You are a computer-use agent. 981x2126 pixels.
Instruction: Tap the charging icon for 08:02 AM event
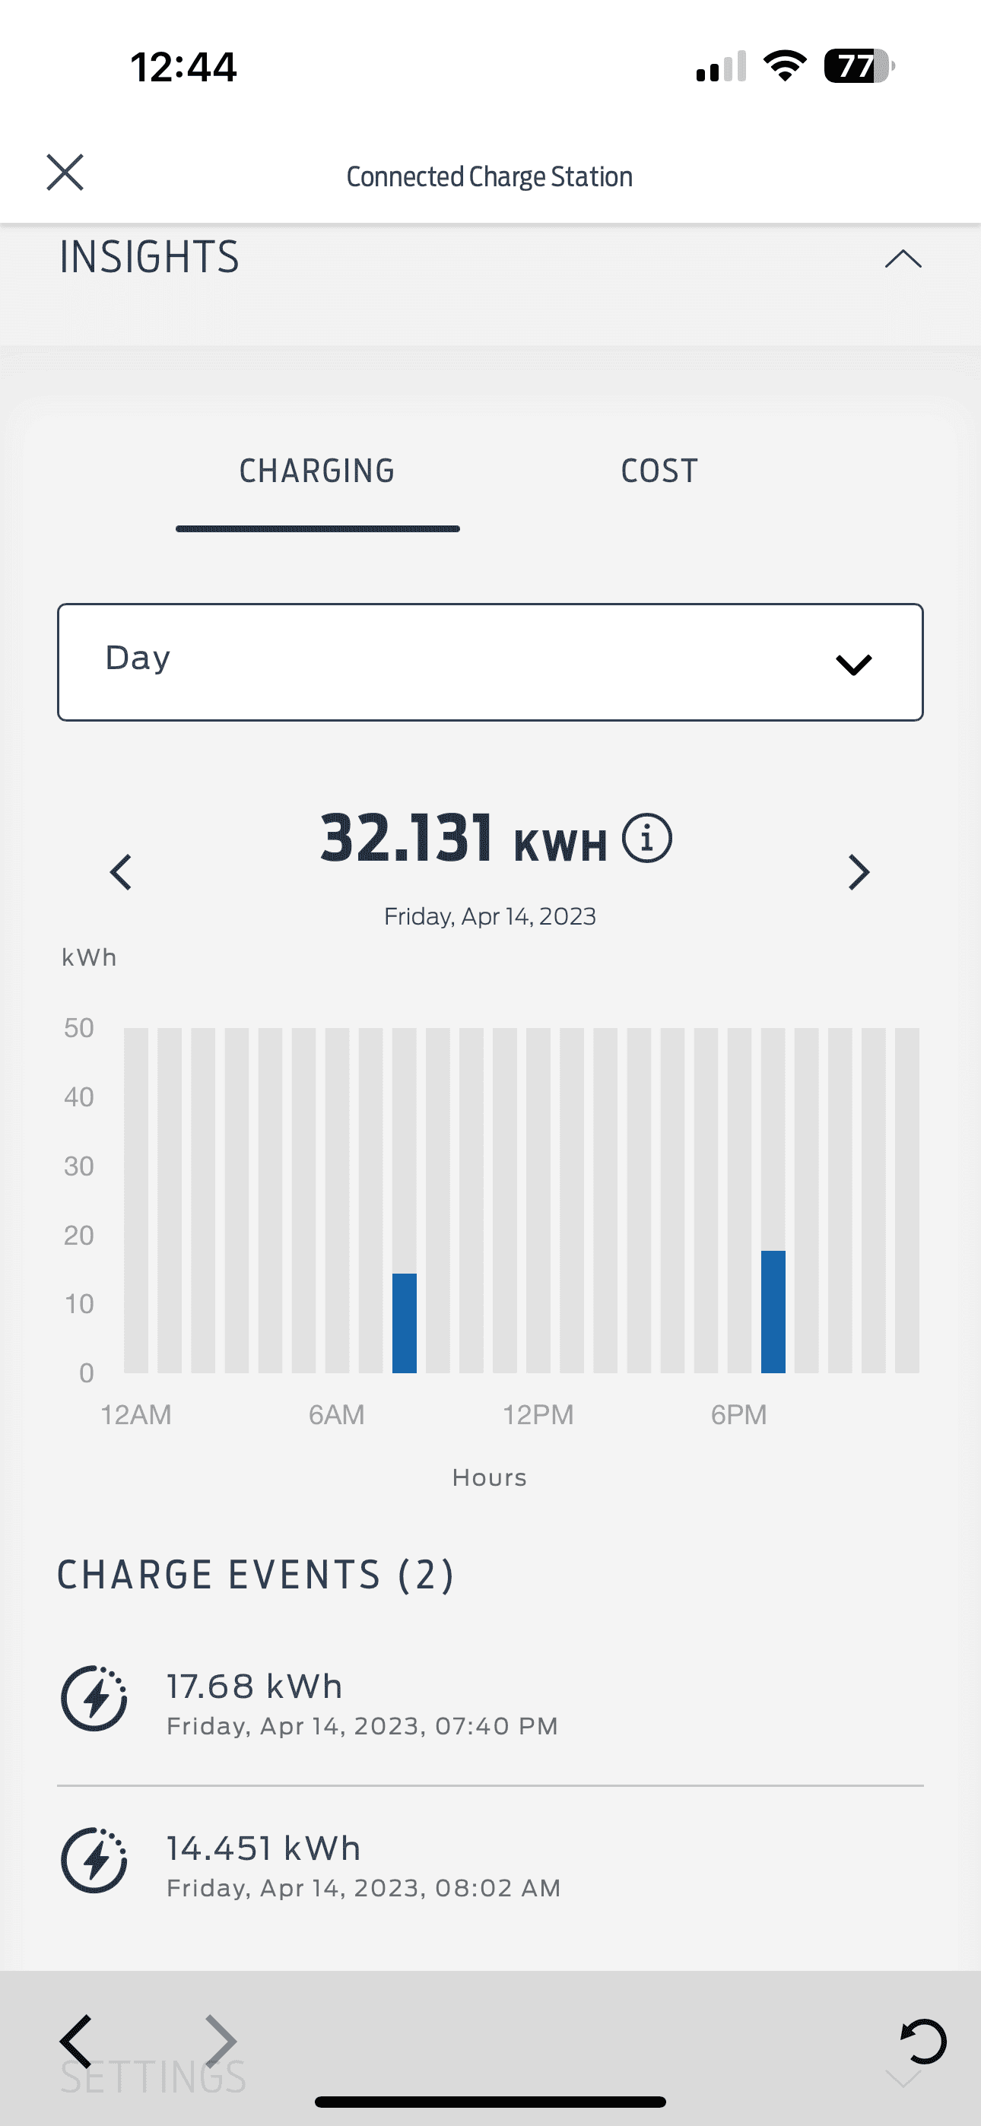(94, 1859)
